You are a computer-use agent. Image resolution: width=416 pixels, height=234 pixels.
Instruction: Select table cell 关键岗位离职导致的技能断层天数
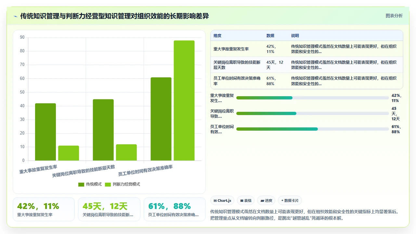click(237, 65)
